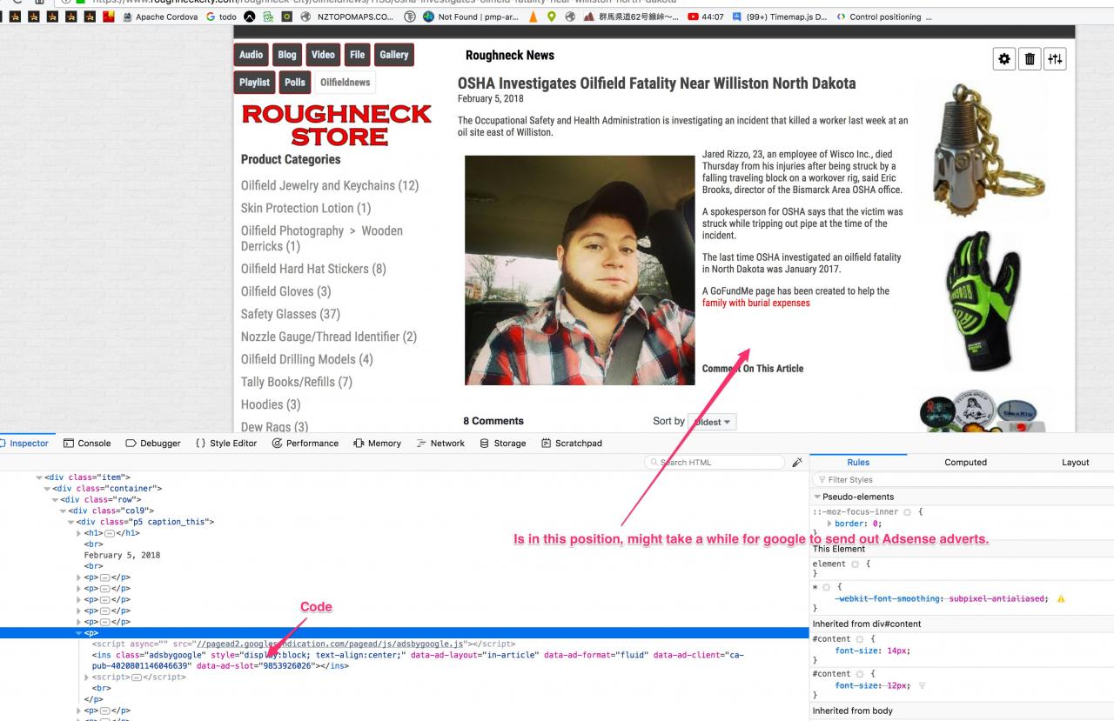Screen dimensions: 1114x721
Task: Open the Storage devtools panel
Action: tap(503, 443)
